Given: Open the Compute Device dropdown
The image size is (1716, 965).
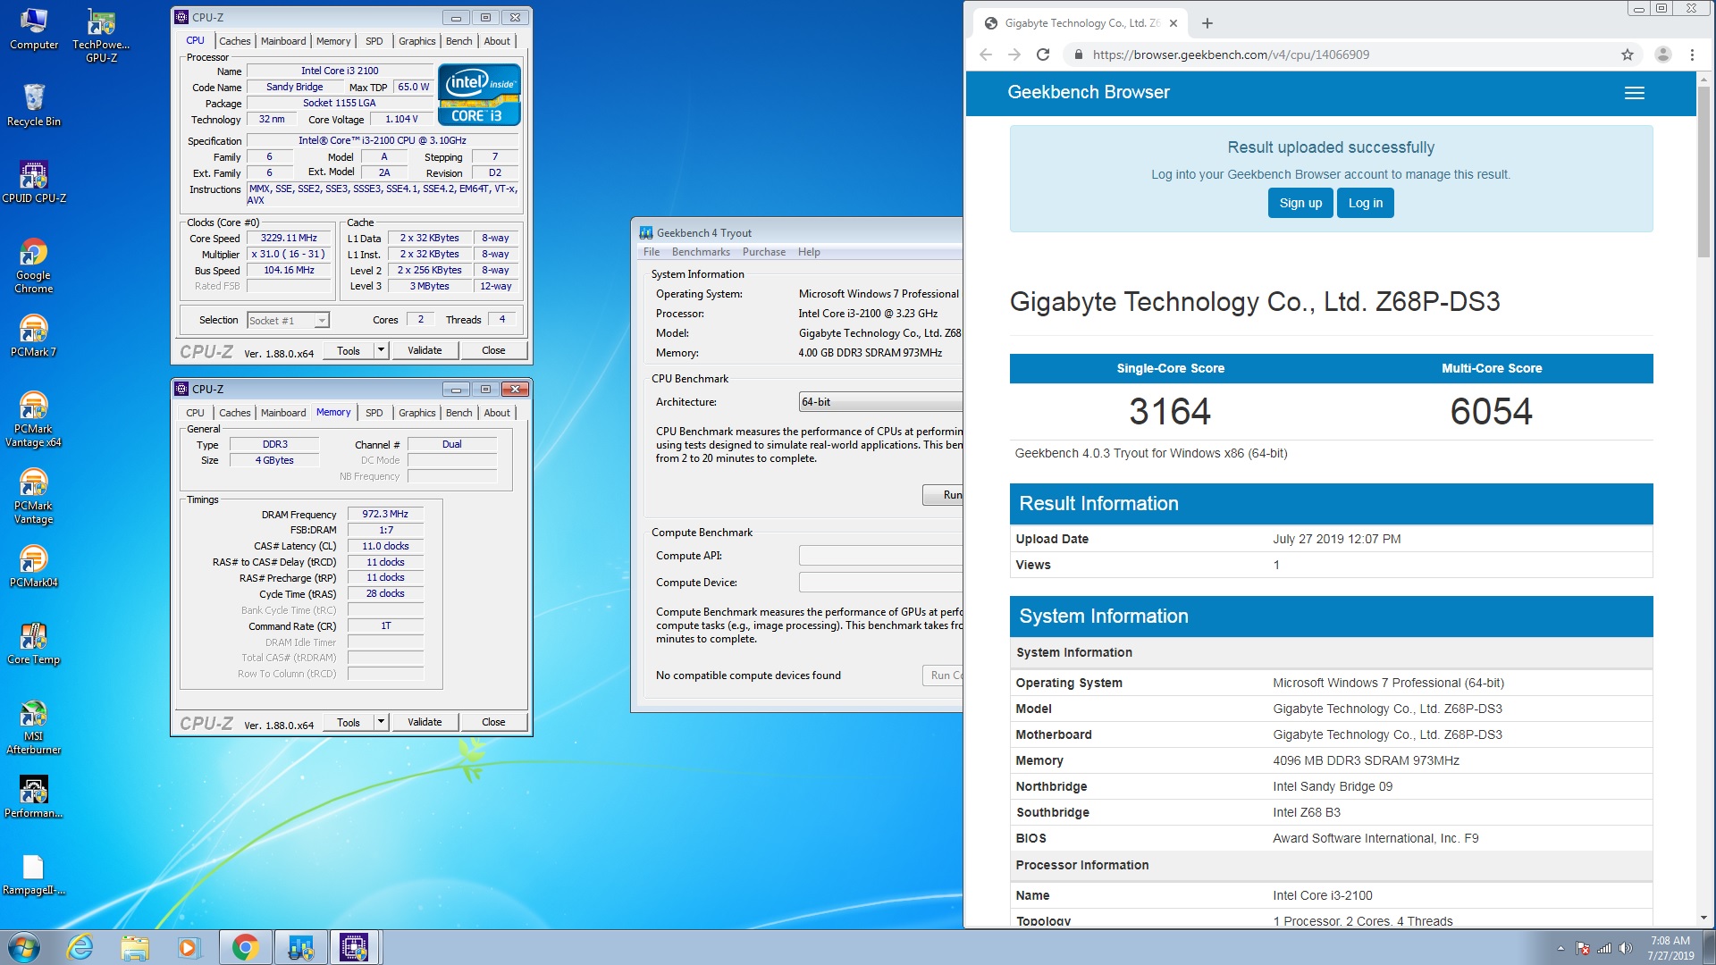Looking at the screenshot, I should coord(880,583).
